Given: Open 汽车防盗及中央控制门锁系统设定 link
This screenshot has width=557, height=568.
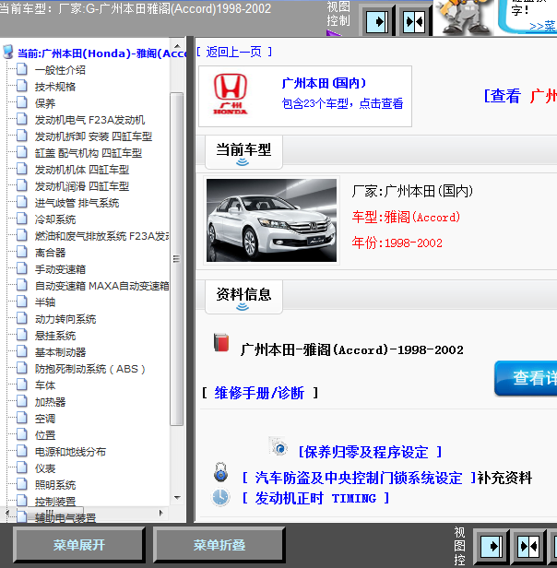Looking at the screenshot, I should 359,478.
